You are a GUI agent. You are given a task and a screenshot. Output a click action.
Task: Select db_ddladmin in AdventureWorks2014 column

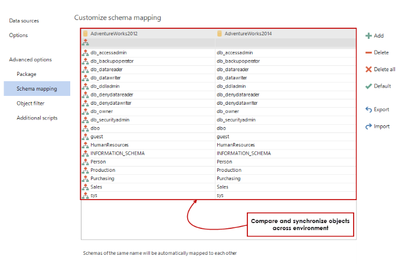pyautogui.click(x=231, y=87)
